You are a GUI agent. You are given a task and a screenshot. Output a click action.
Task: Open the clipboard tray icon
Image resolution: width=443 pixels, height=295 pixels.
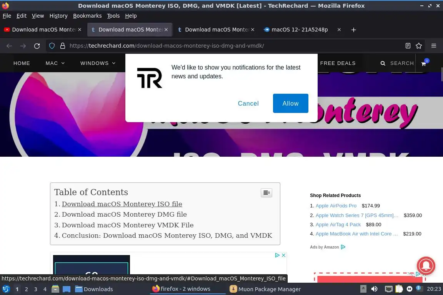click(x=399, y=289)
